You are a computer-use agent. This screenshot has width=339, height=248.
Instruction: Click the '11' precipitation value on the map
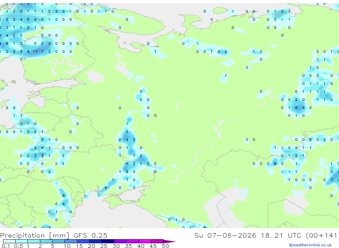pyautogui.click(x=35, y=51)
